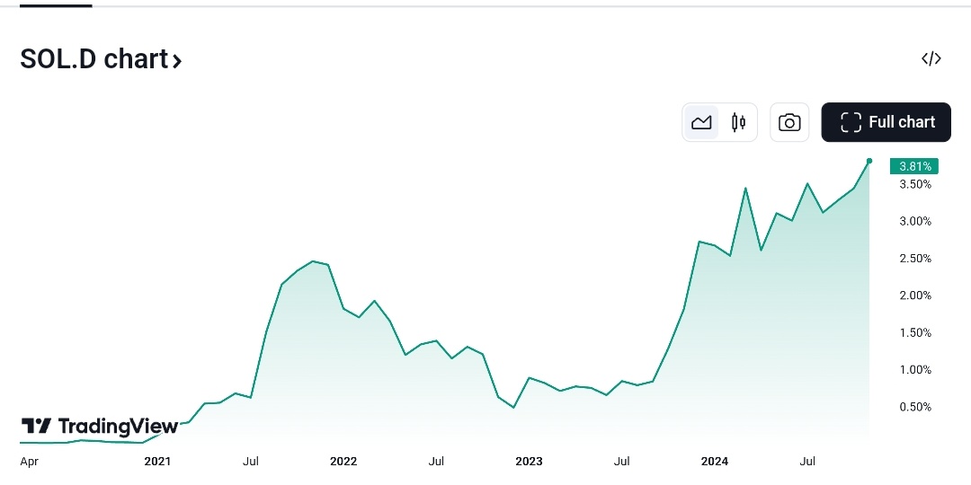This screenshot has height=485, width=971.
Task: Select 2021 on the time axis
Action: point(157,462)
